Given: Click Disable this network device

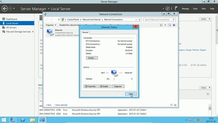Looking at the screenshot, I should (x=69, y=25).
